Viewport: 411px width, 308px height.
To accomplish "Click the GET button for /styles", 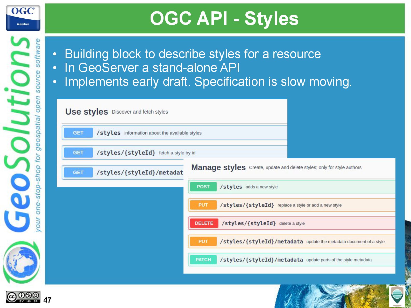I will [78, 133].
